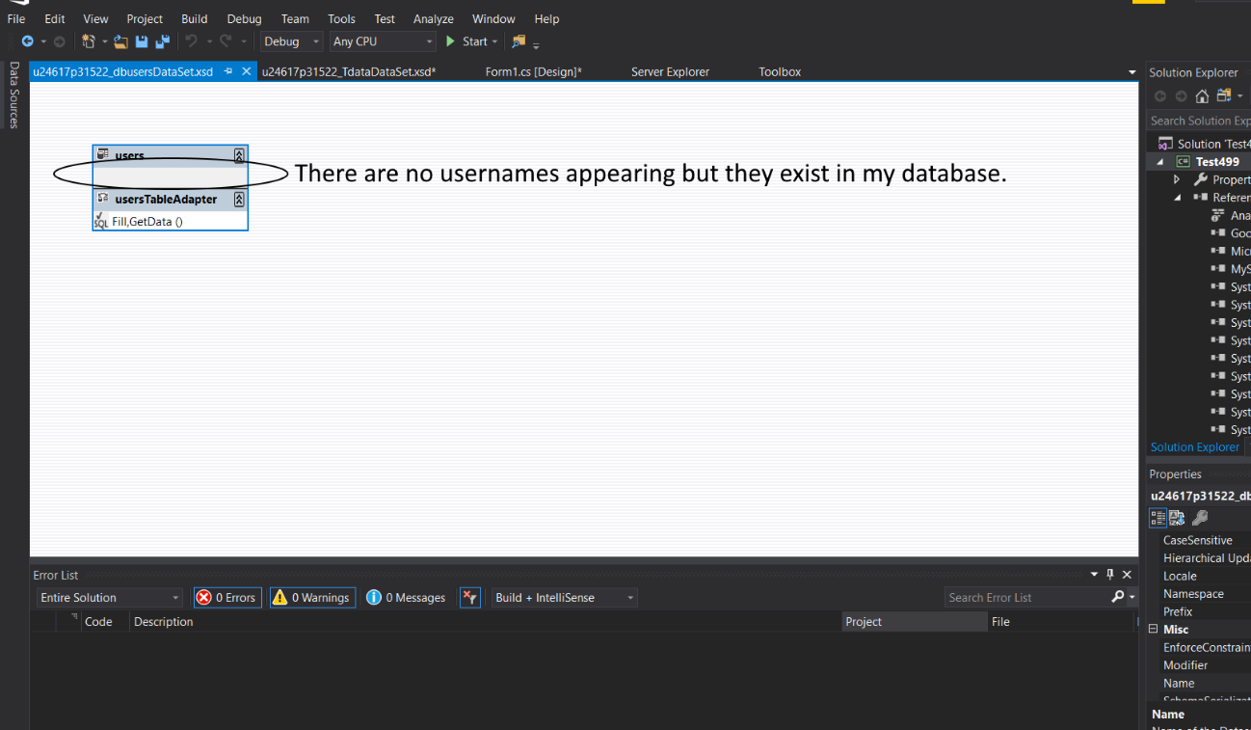This screenshot has width=1251, height=730.
Task: Click the usersTableAdapter icon
Action: click(x=103, y=199)
